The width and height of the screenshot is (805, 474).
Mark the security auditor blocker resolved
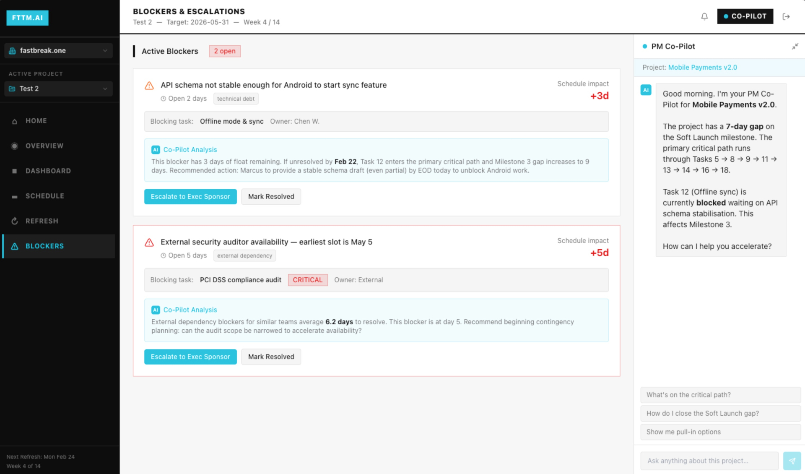click(271, 357)
